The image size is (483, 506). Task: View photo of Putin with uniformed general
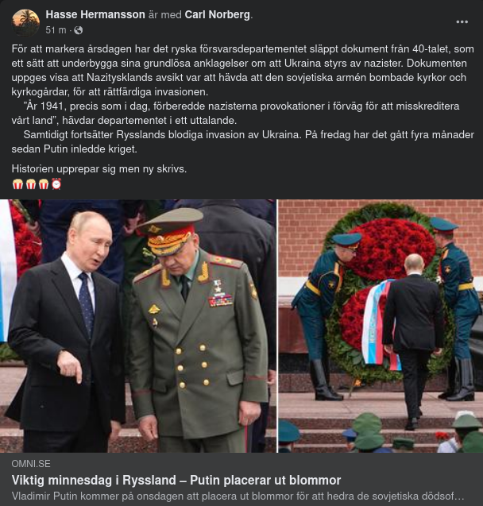(138, 326)
